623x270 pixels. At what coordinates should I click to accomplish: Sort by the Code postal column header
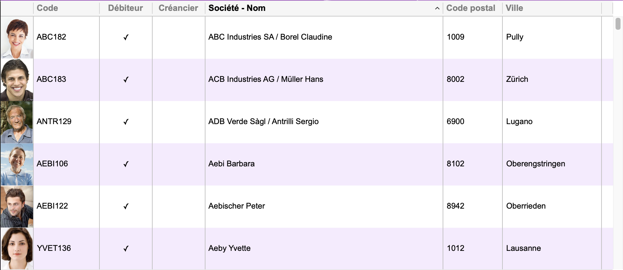click(x=471, y=8)
